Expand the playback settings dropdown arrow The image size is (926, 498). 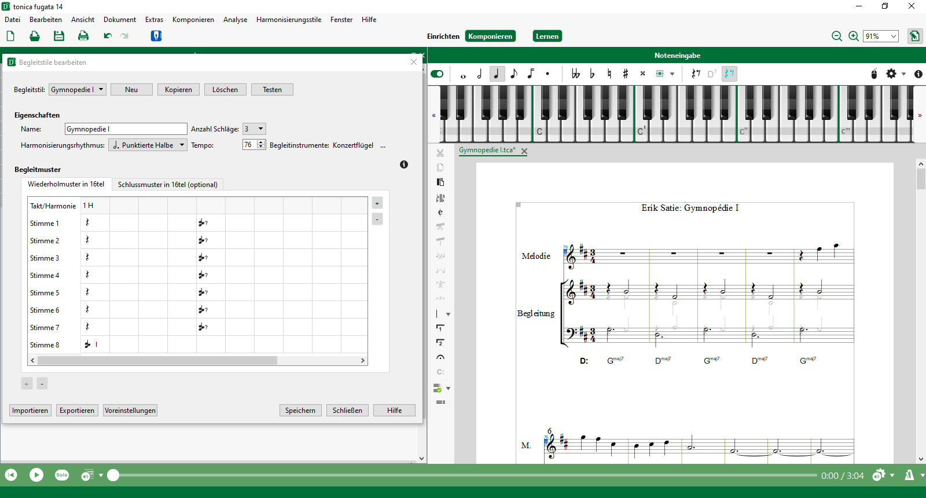click(892, 475)
